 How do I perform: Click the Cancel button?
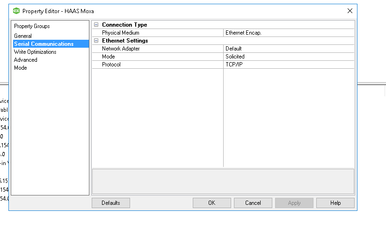[x=253, y=203]
